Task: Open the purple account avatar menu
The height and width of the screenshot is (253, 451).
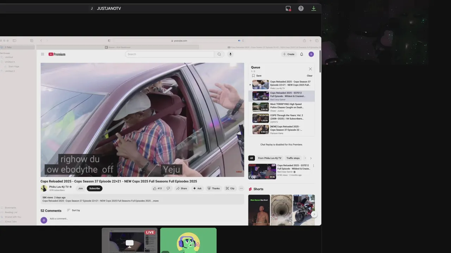Action: point(311,54)
